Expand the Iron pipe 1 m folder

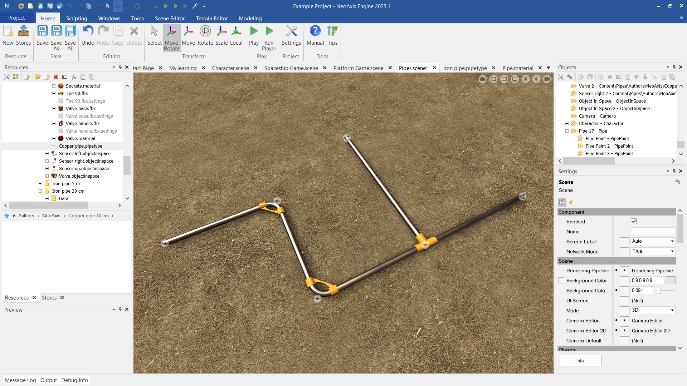40,184
